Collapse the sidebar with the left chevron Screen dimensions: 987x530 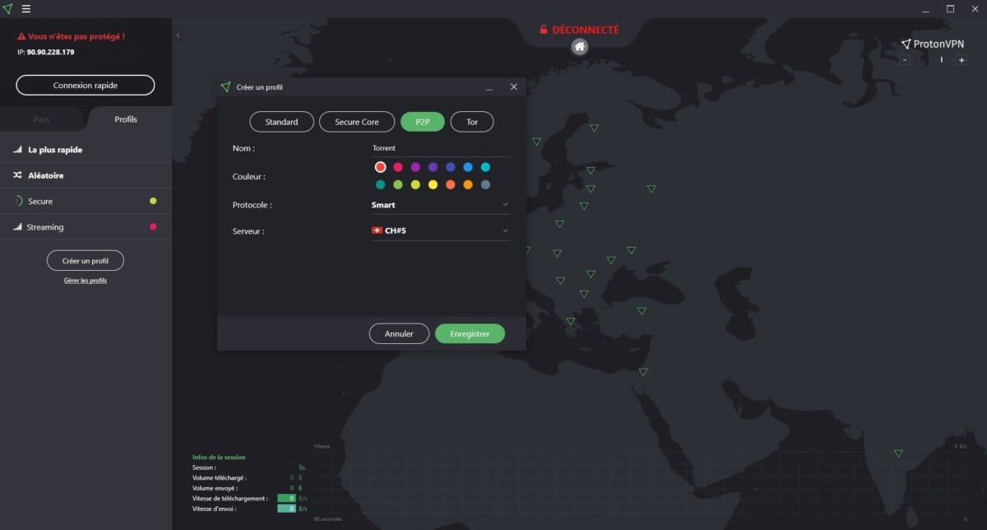[x=178, y=35]
